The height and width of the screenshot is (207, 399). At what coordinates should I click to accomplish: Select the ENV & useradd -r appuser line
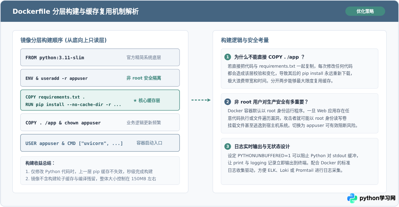pos(57,78)
